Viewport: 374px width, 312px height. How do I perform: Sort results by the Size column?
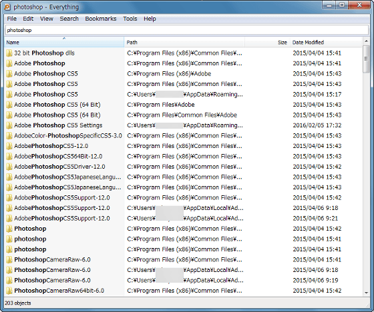pos(267,43)
